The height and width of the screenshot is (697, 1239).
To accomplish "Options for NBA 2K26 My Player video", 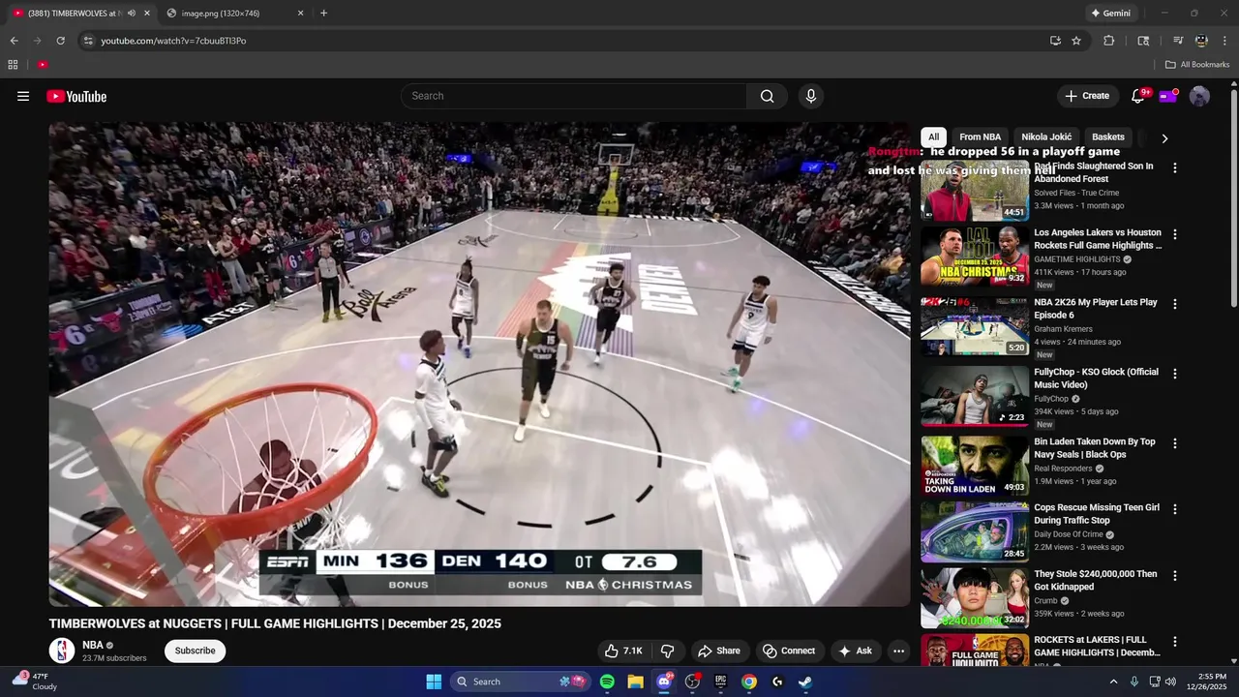I will tap(1175, 304).
